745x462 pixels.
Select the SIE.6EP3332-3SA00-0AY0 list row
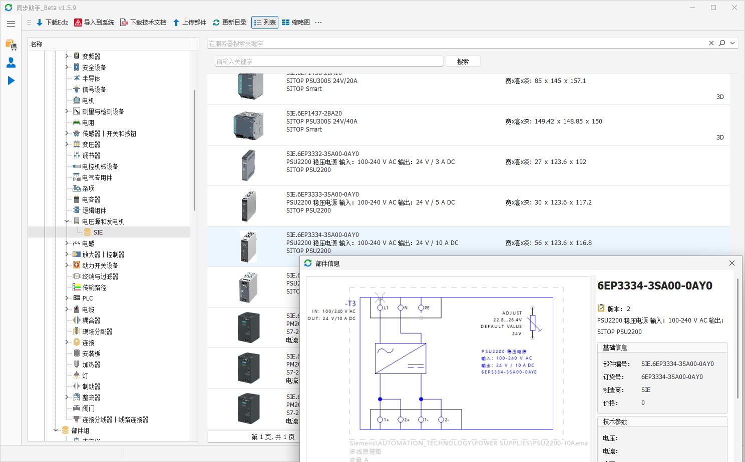coord(469,165)
